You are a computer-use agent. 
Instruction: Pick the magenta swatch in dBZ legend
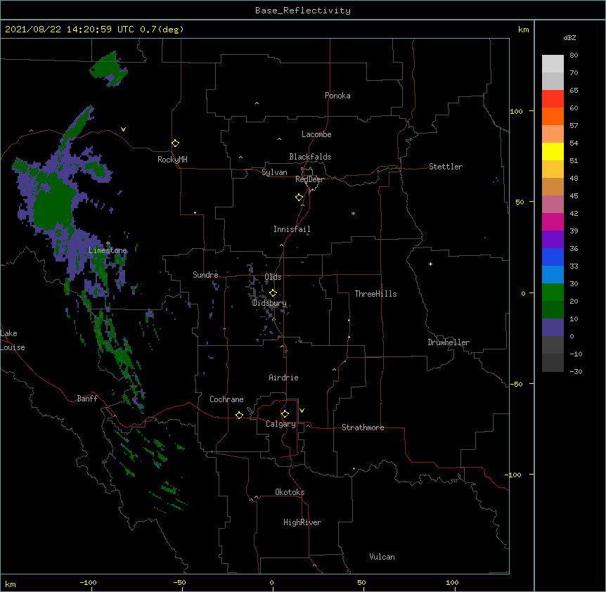[553, 221]
